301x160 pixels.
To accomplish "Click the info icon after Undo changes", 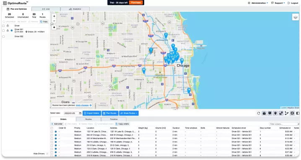I will tap(91, 105).
